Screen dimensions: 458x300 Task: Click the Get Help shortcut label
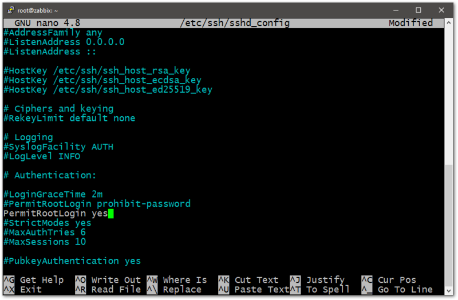pos(41,280)
